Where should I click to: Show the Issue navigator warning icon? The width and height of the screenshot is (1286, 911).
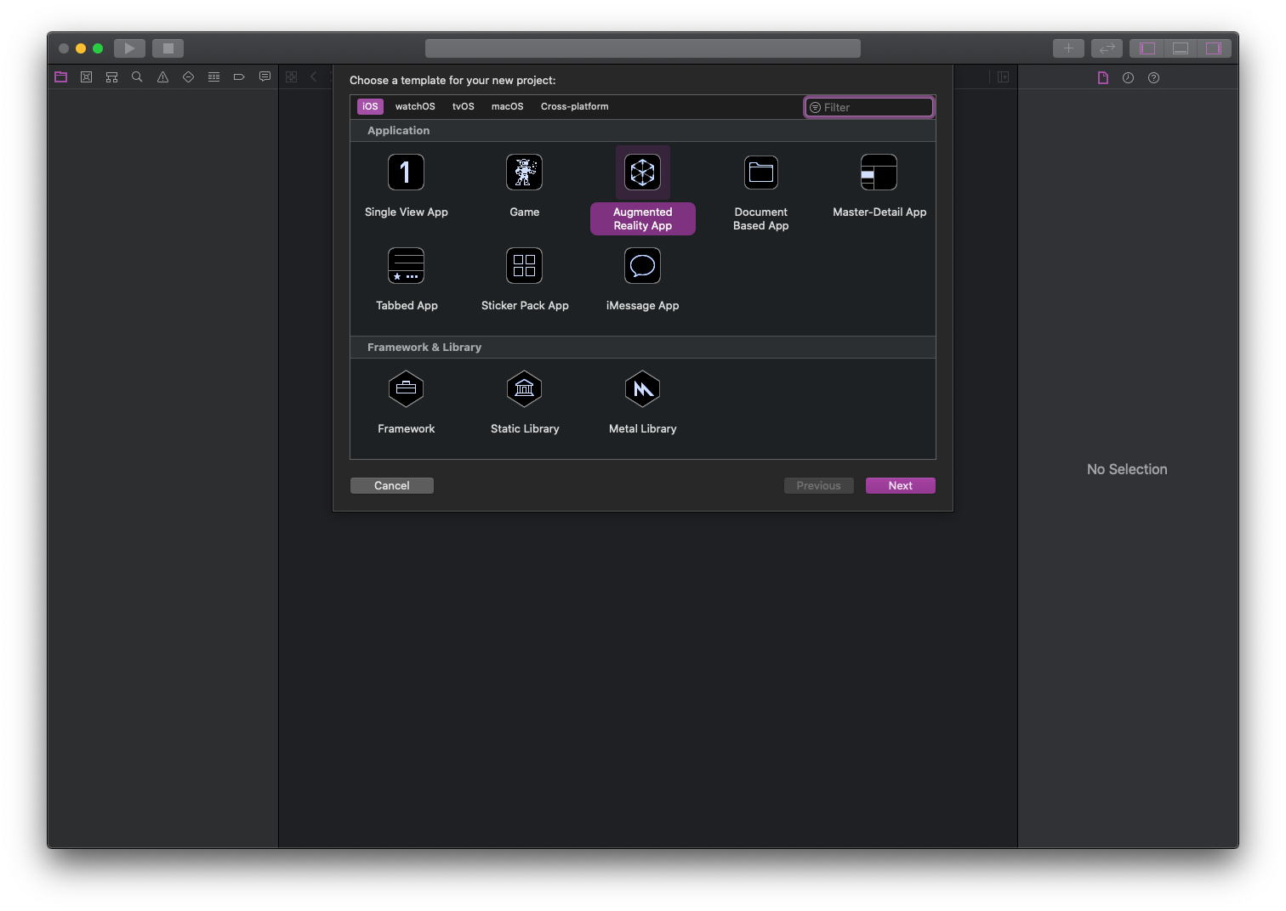coord(162,77)
